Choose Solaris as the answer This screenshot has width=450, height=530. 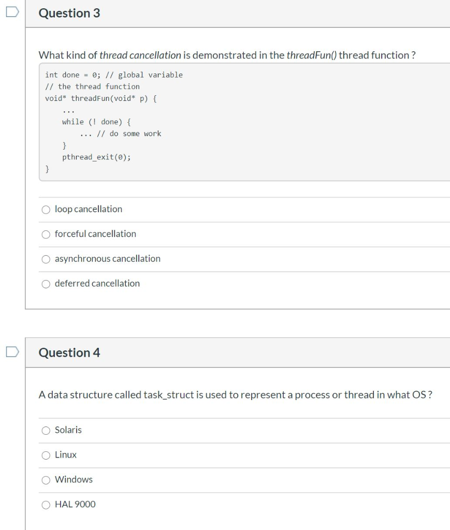pos(47,430)
